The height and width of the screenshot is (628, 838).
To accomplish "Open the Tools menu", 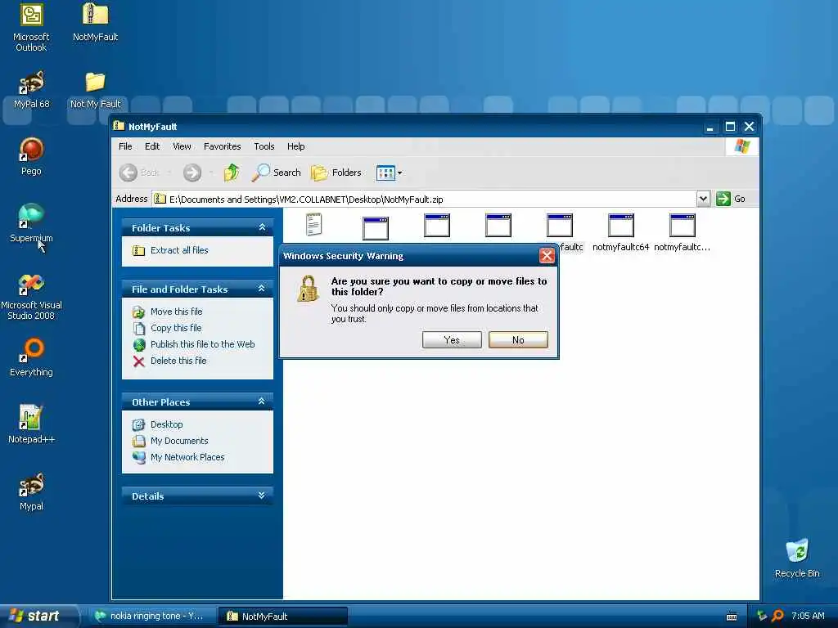I will coord(264,146).
